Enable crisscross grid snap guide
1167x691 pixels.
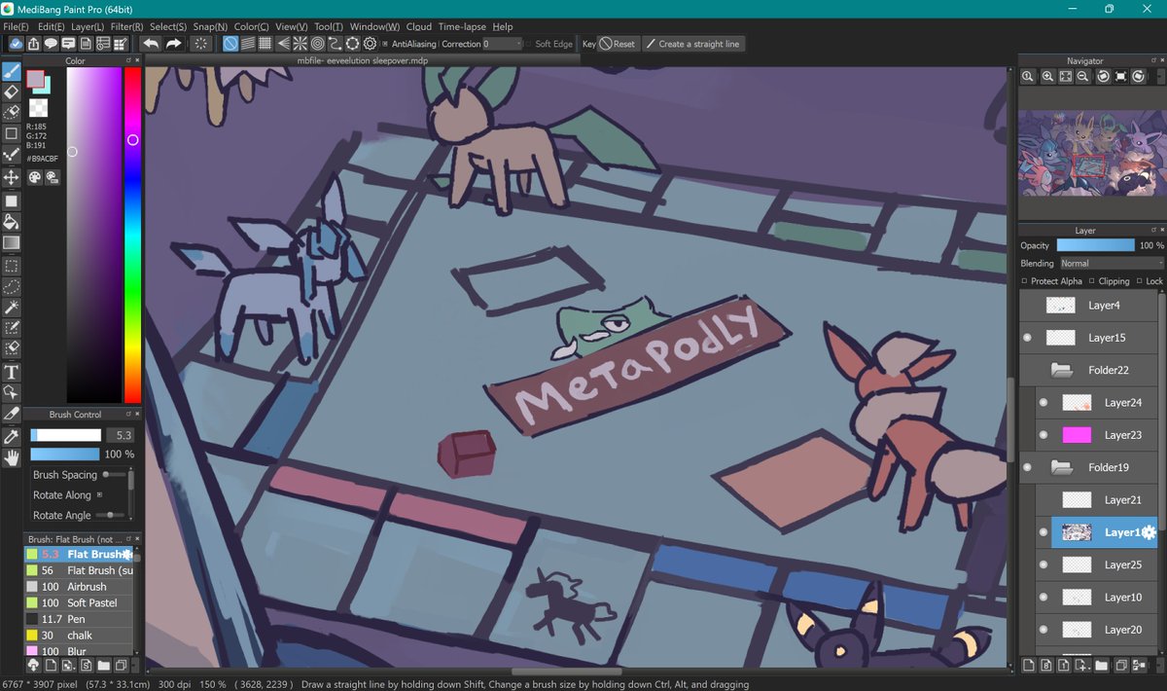click(265, 44)
